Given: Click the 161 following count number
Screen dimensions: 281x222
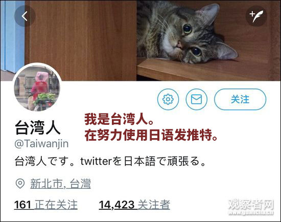Looking at the screenshot, I should [x=22, y=205].
